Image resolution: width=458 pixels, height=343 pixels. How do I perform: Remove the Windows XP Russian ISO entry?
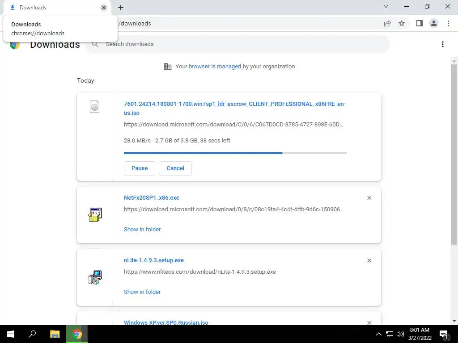(x=369, y=322)
